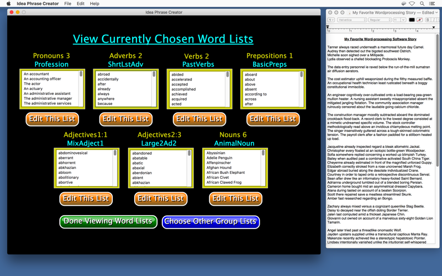Select 'An actuary' in Profession list

pyautogui.click(x=33, y=88)
